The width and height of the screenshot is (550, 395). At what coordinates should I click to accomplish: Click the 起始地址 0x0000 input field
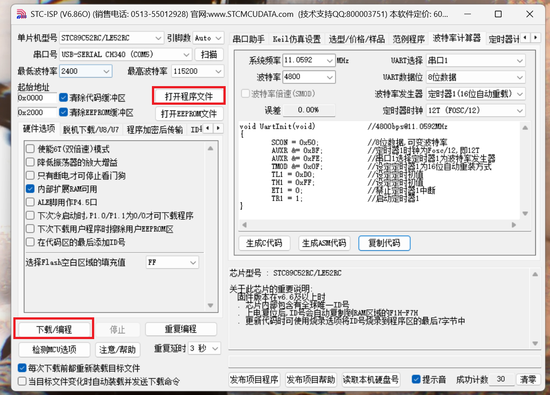pyautogui.click(x=37, y=98)
